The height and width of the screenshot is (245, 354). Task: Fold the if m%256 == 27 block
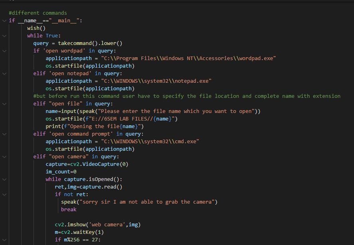(4, 240)
